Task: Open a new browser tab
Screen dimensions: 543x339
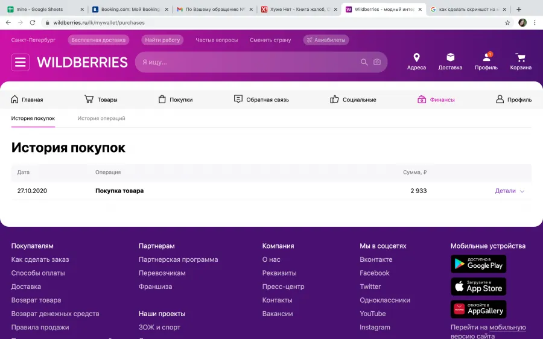Action: click(x=519, y=9)
